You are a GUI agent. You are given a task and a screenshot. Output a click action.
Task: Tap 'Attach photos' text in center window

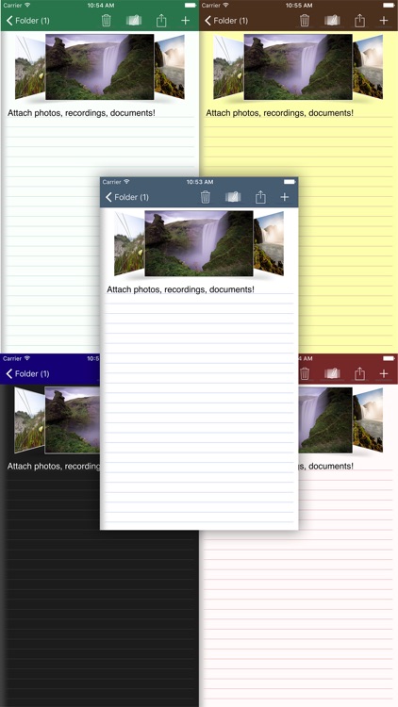[135, 289]
